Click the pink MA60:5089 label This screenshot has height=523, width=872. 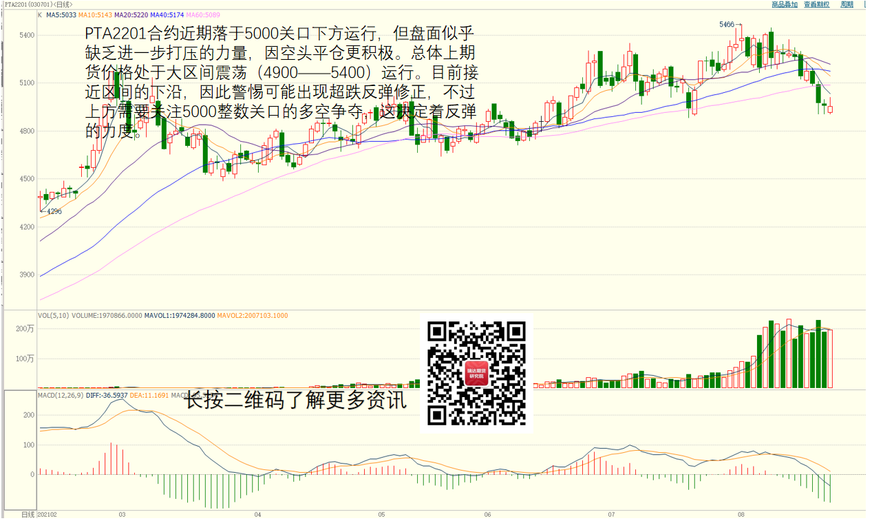pyautogui.click(x=200, y=14)
